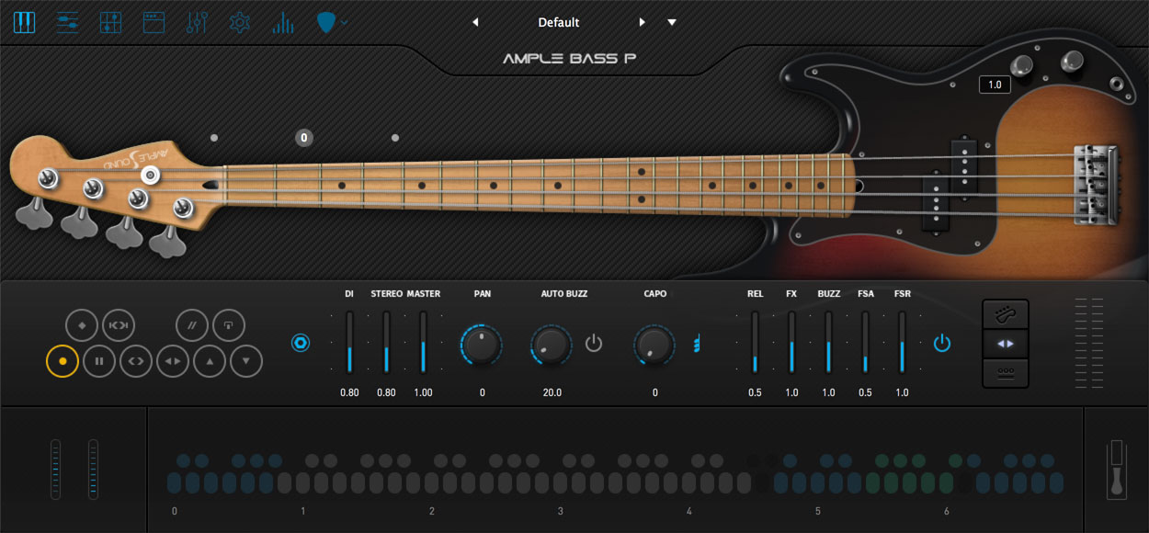Click the second modulation wheel strip

pos(93,470)
